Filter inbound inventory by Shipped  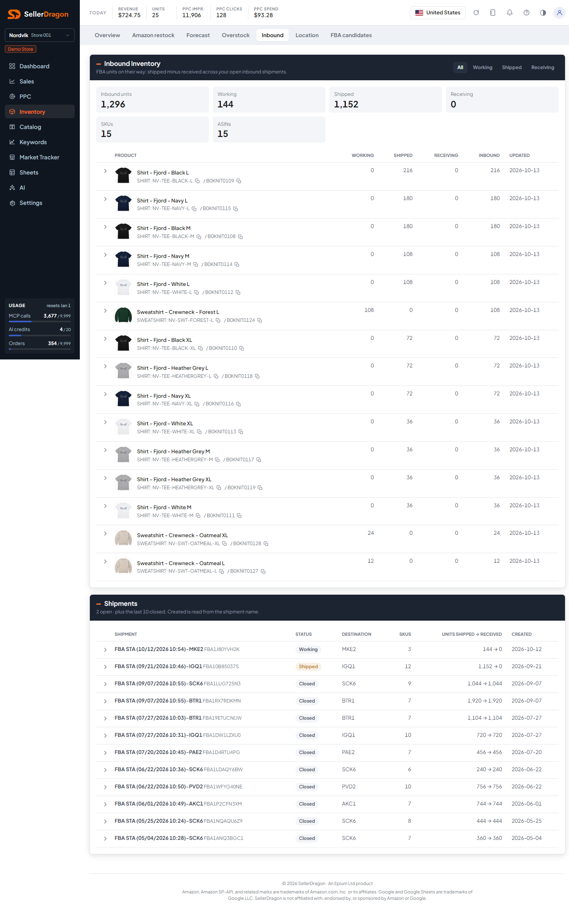(x=512, y=67)
